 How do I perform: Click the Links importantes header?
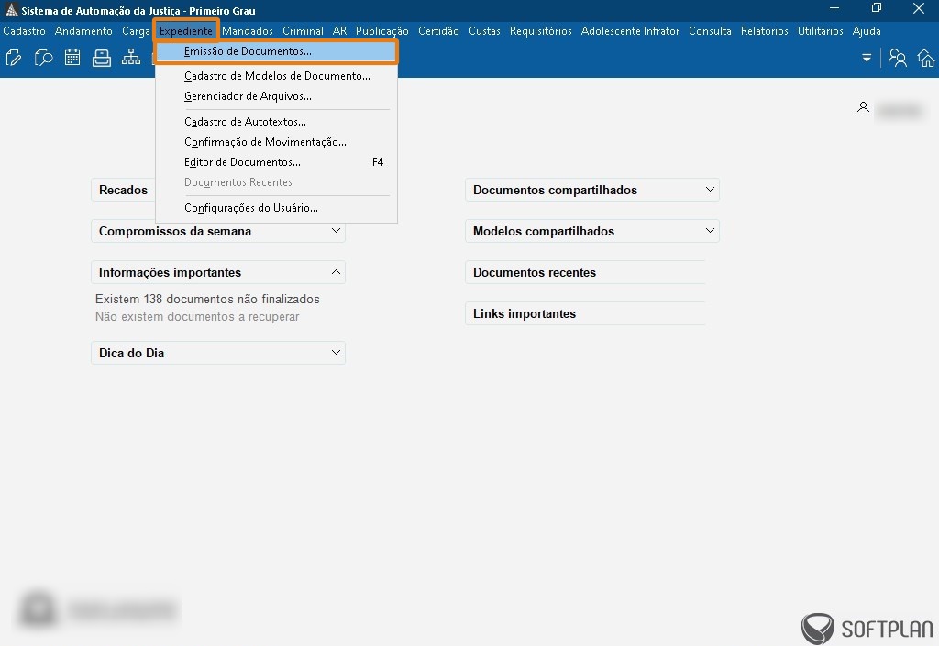click(585, 313)
